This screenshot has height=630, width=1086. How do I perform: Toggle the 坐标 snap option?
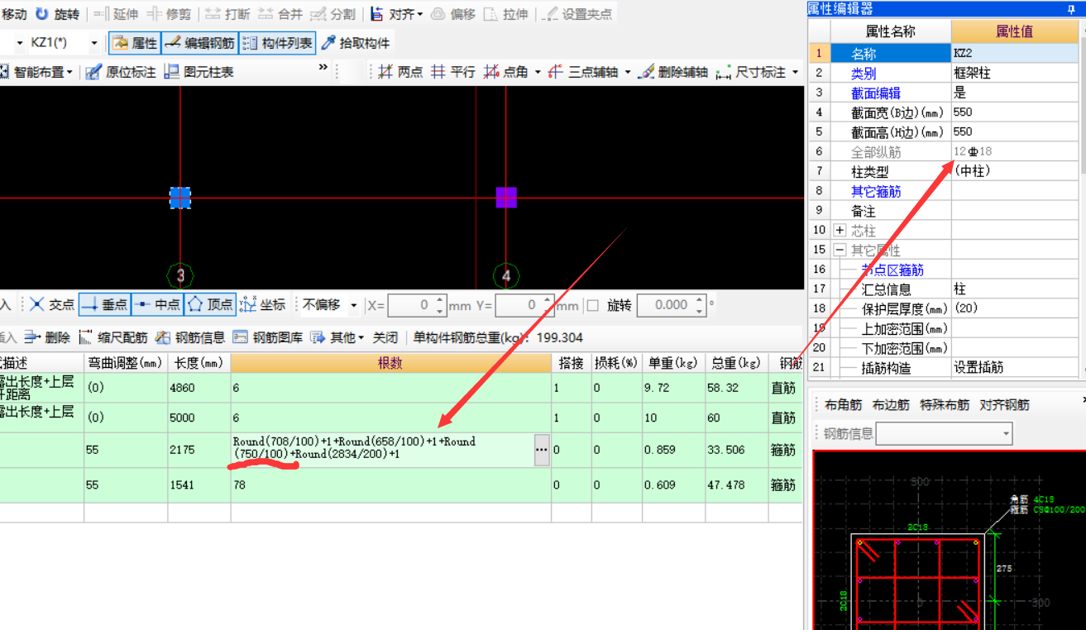262,305
